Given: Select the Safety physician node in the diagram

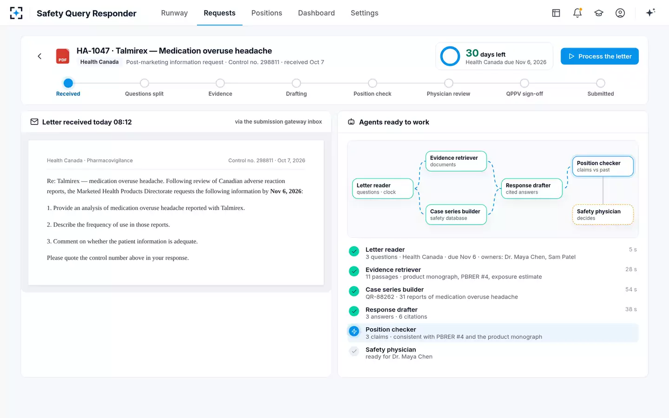Looking at the screenshot, I should pos(603,215).
